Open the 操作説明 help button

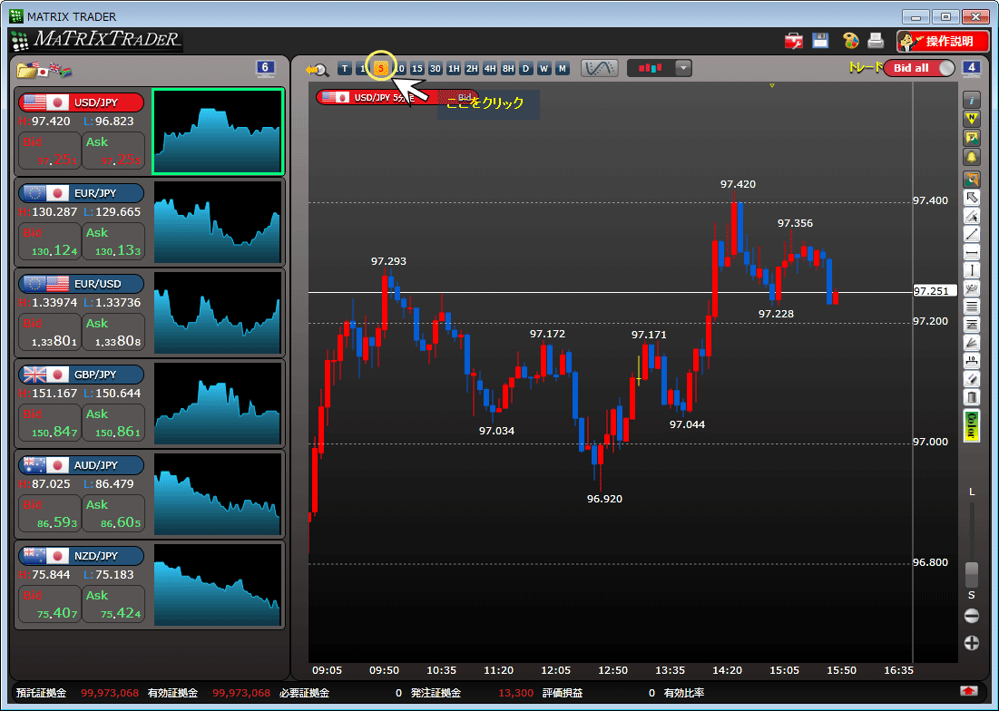pos(943,42)
